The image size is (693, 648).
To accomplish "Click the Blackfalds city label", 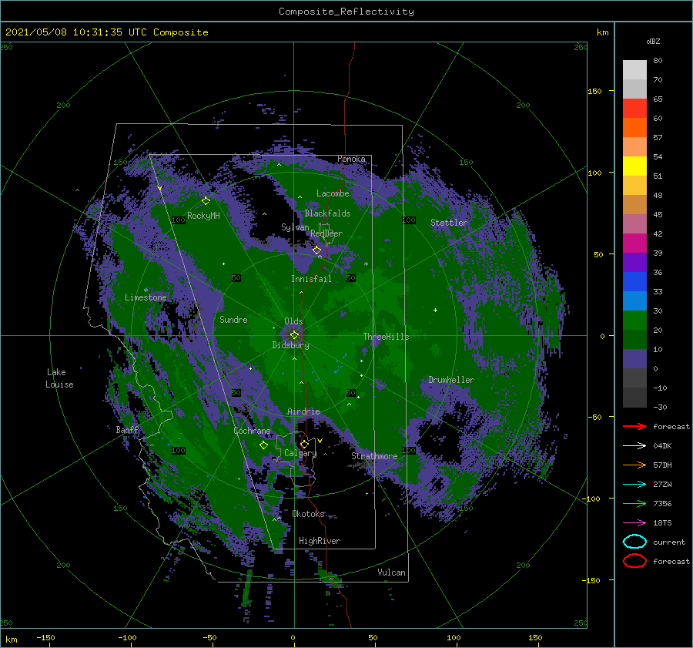I will (327, 213).
